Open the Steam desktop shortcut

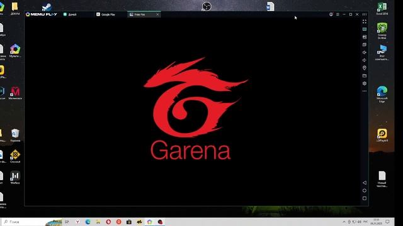[47, 7]
